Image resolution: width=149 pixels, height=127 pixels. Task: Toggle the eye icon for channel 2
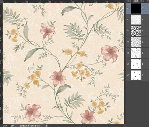pos(128,31)
